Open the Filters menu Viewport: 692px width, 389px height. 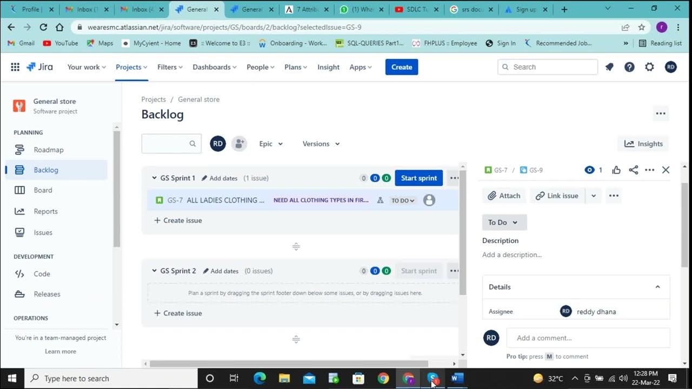tap(170, 67)
